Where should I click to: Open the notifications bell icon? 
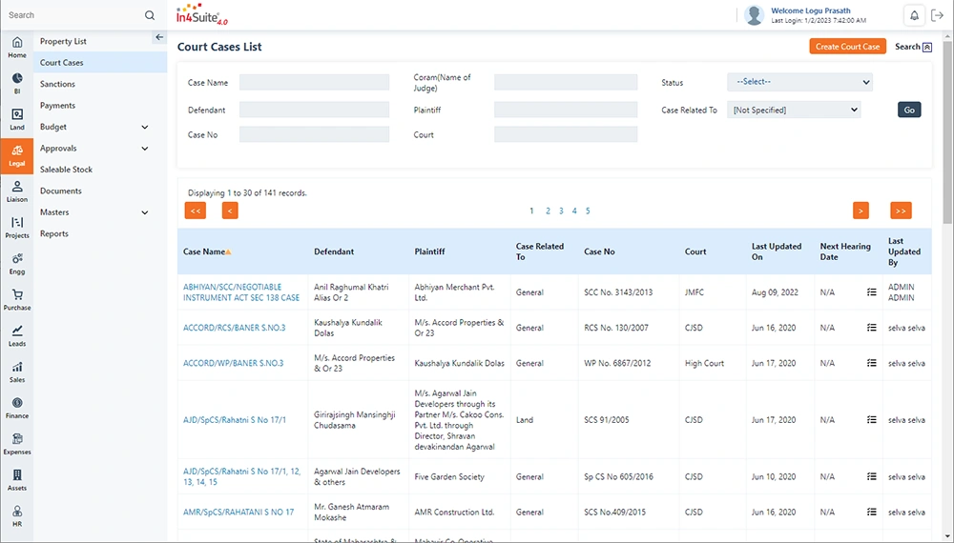pos(914,15)
